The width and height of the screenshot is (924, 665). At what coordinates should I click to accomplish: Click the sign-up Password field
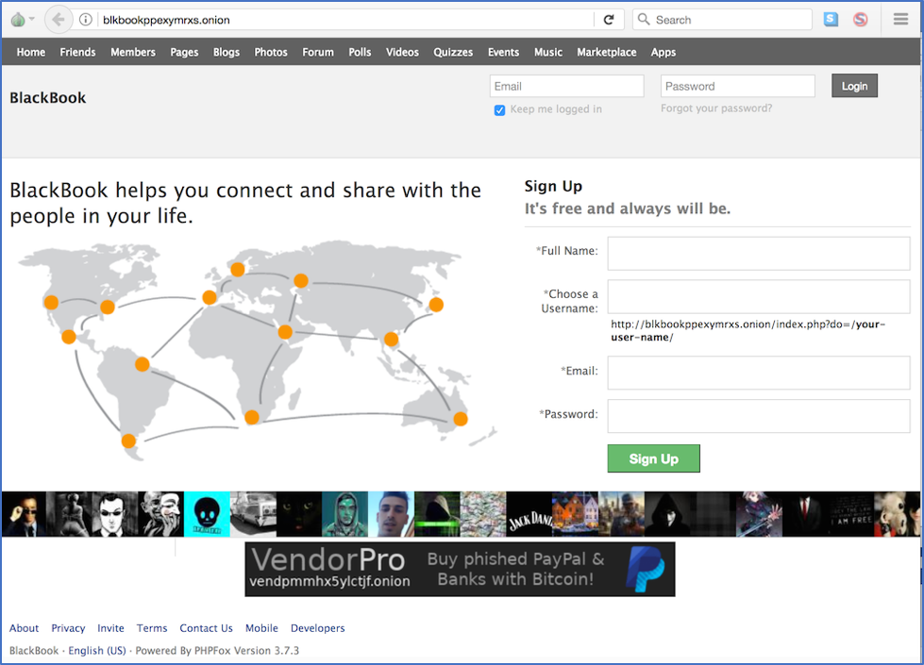pyautogui.click(x=759, y=416)
